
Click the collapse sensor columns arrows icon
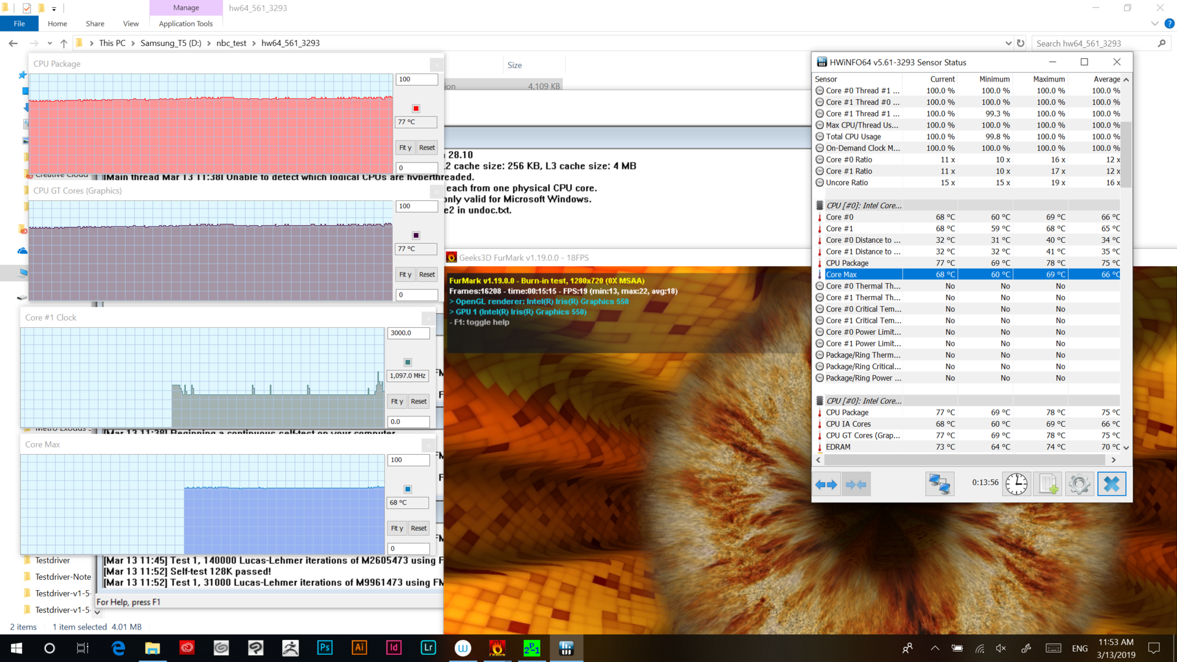(856, 484)
